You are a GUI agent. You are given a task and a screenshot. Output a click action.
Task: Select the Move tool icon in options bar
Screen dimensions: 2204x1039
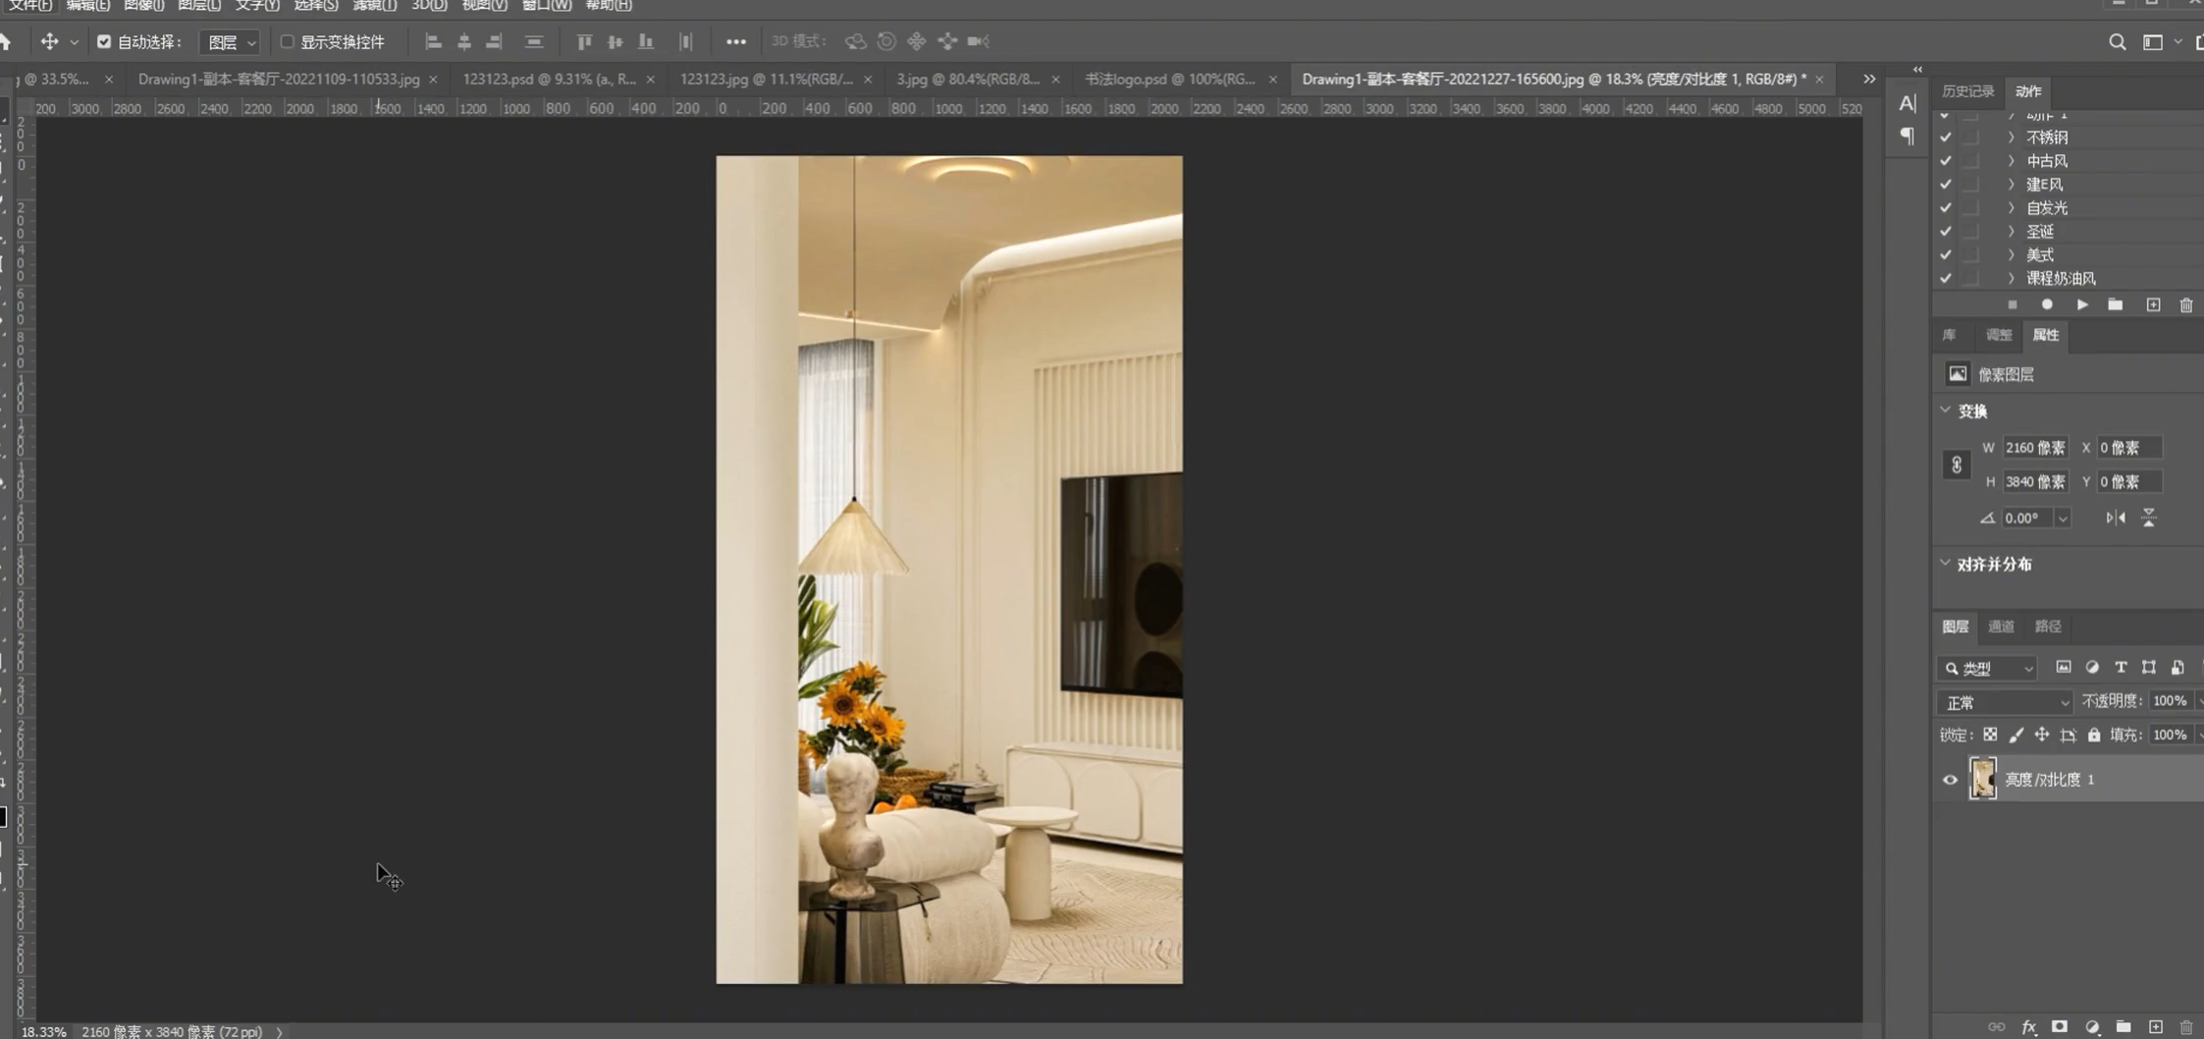(49, 41)
